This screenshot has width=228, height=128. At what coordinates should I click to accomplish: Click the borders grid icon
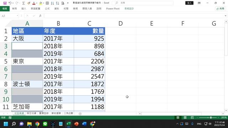pyautogui.click(x=47, y=3)
